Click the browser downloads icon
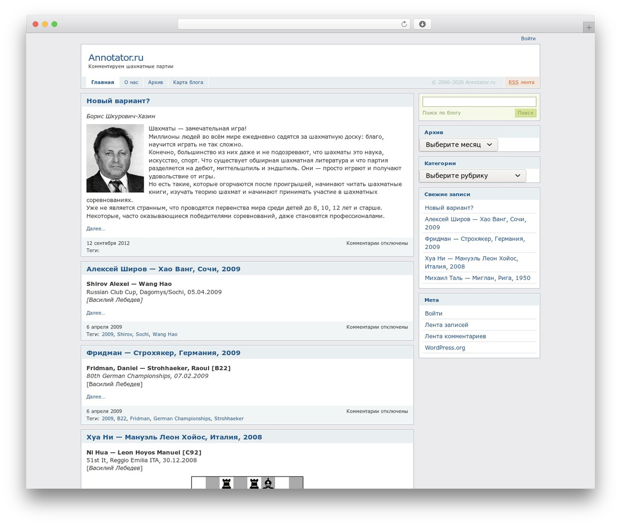621x526 pixels. point(422,24)
